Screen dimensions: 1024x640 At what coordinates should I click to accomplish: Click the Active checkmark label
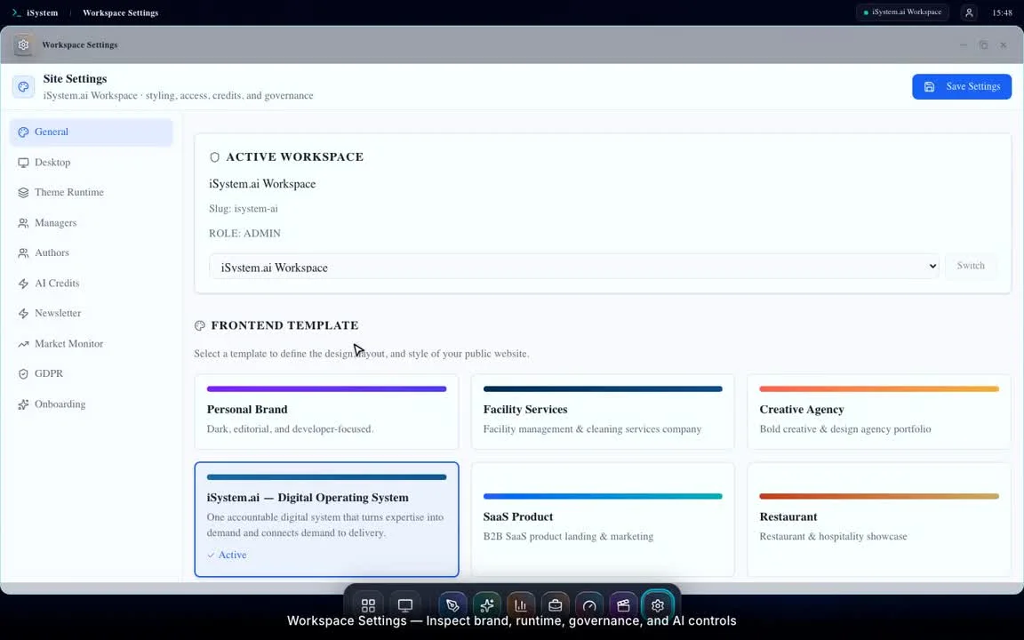(x=227, y=555)
